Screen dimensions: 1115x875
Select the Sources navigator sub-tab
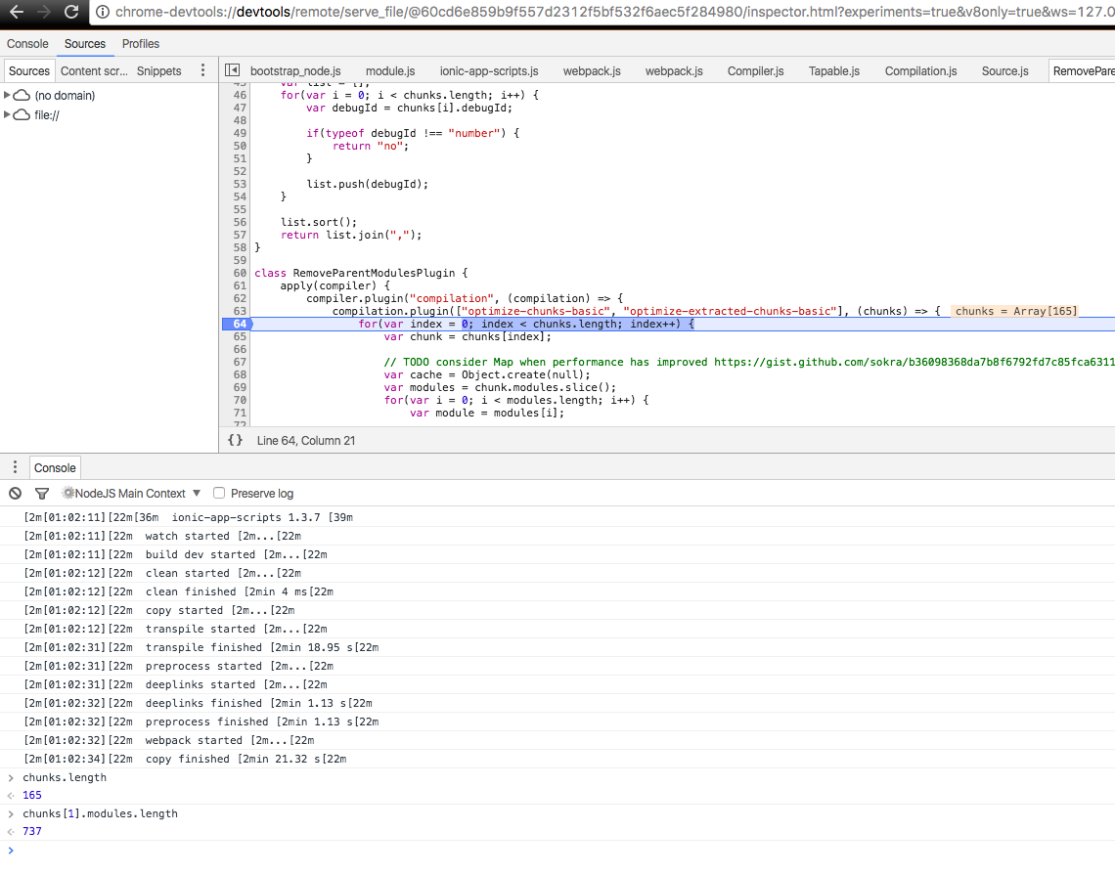[29, 70]
